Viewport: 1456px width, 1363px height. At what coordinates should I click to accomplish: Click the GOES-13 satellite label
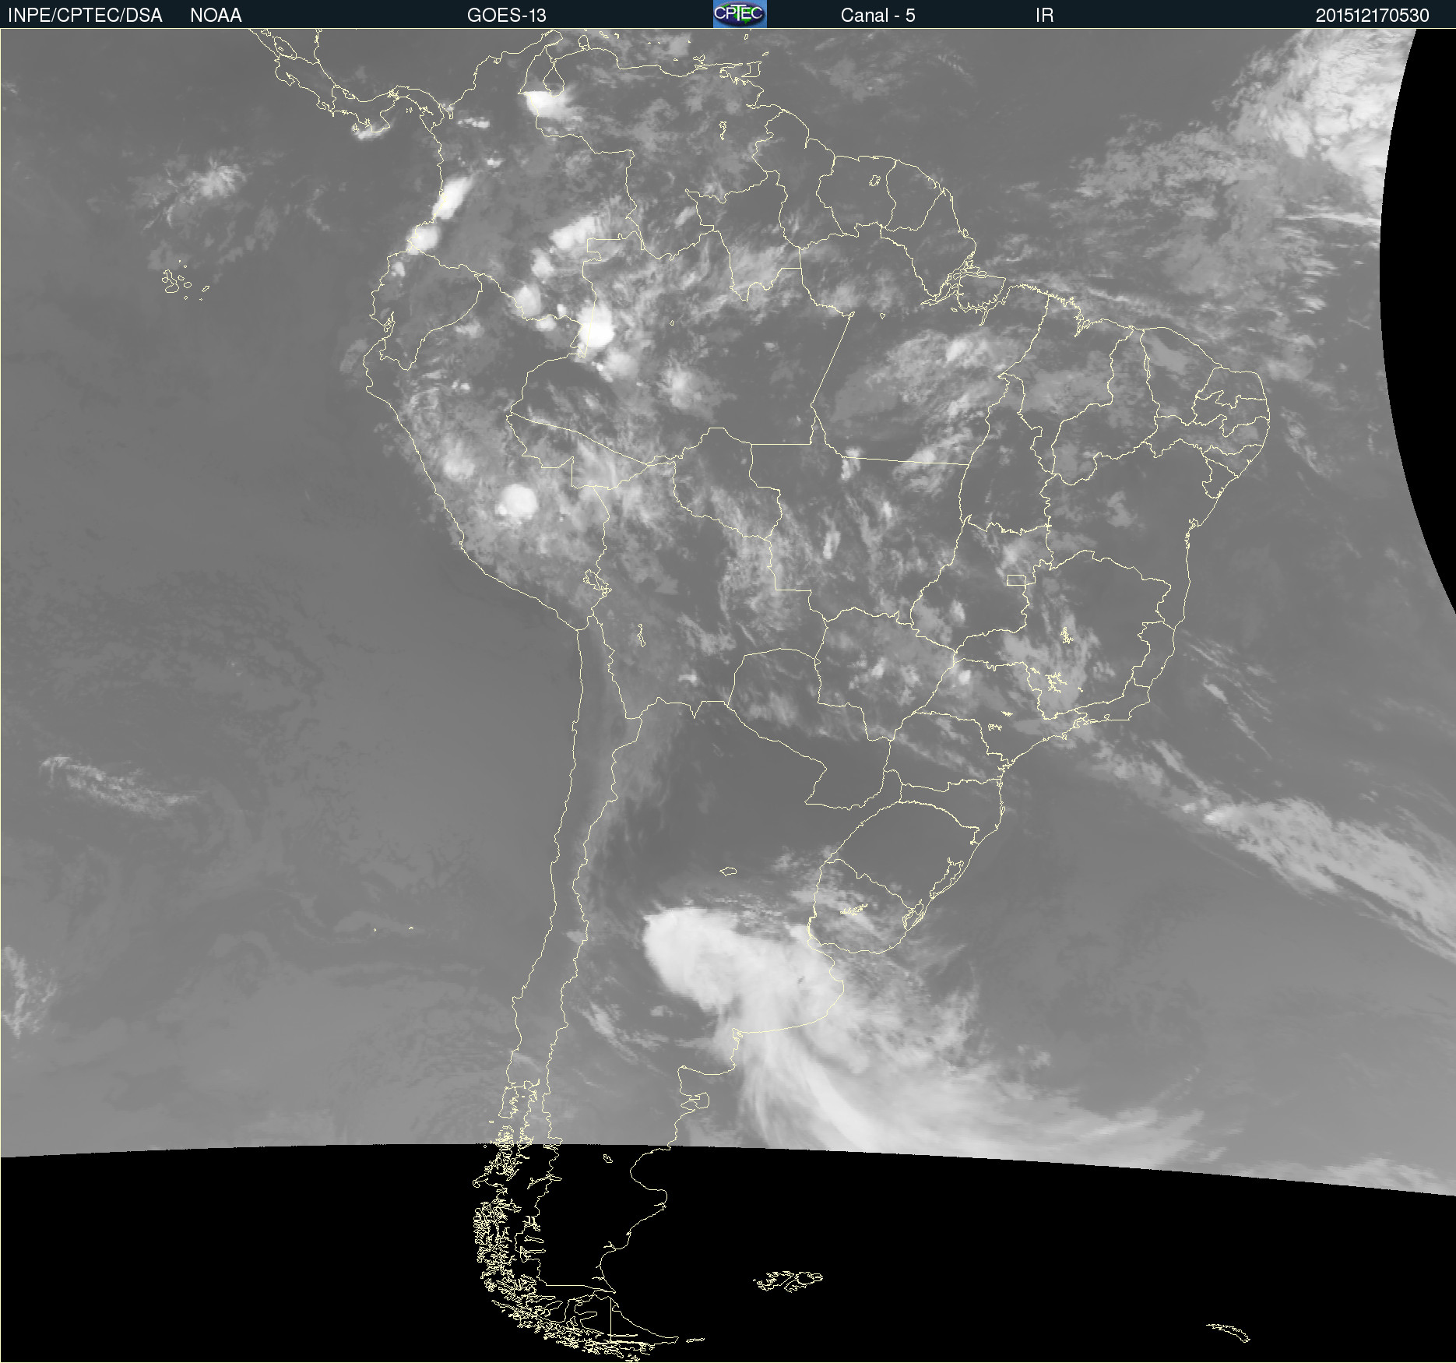click(x=507, y=16)
